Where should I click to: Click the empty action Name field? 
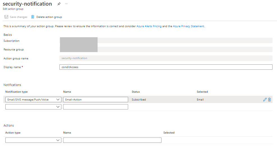coord(112,140)
